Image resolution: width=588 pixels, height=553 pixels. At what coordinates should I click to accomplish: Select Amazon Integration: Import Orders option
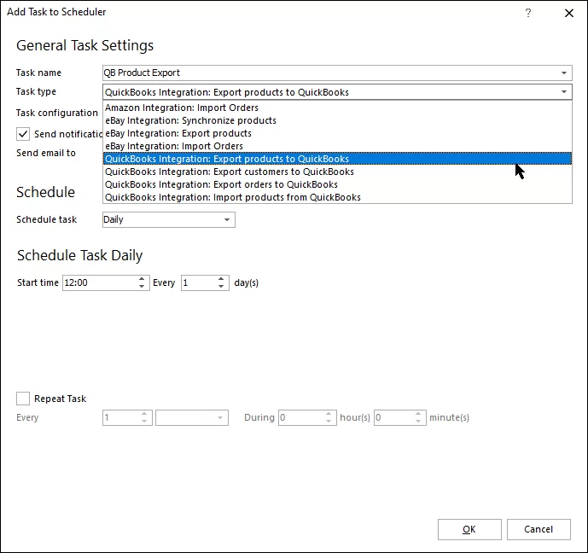click(182, 108)
